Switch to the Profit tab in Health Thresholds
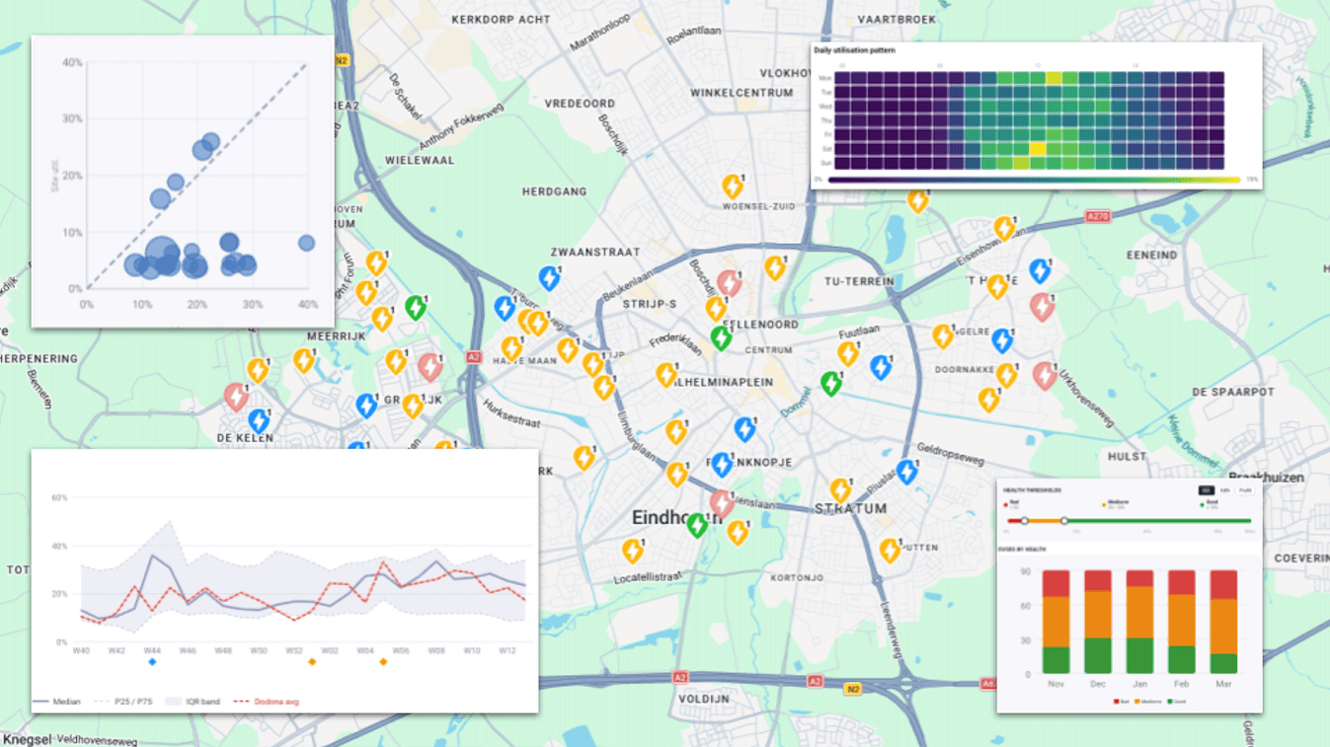 1244,490
